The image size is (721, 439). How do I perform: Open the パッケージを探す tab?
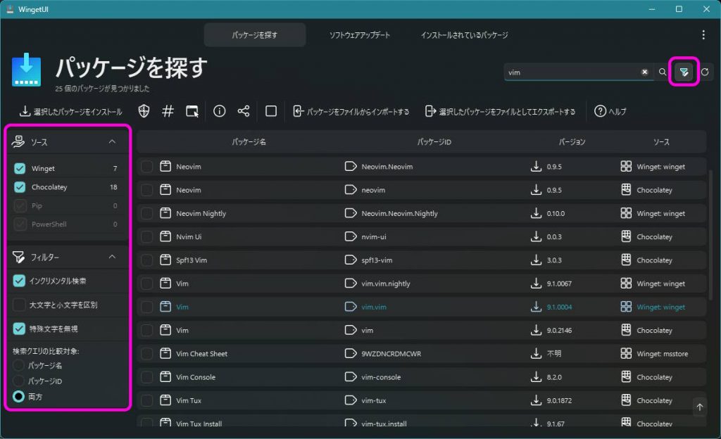255,35
